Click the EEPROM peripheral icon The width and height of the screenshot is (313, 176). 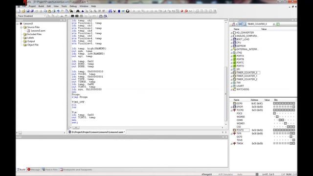[235, 46]
